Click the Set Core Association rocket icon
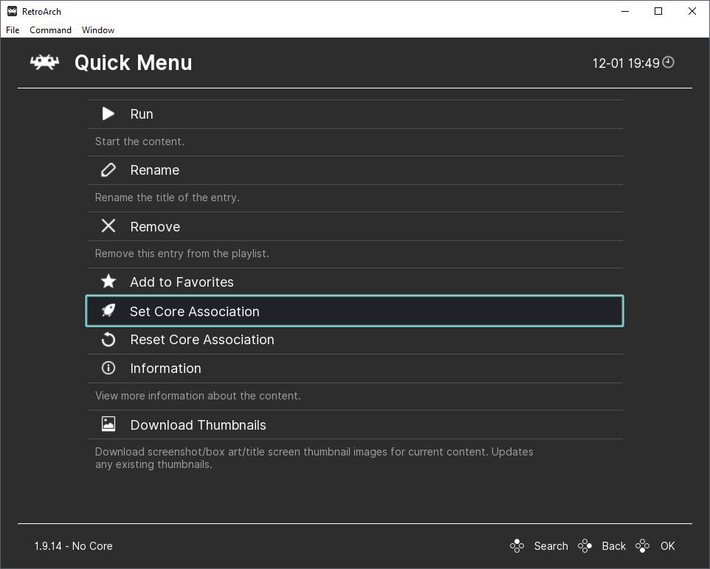 coord(108,311)
